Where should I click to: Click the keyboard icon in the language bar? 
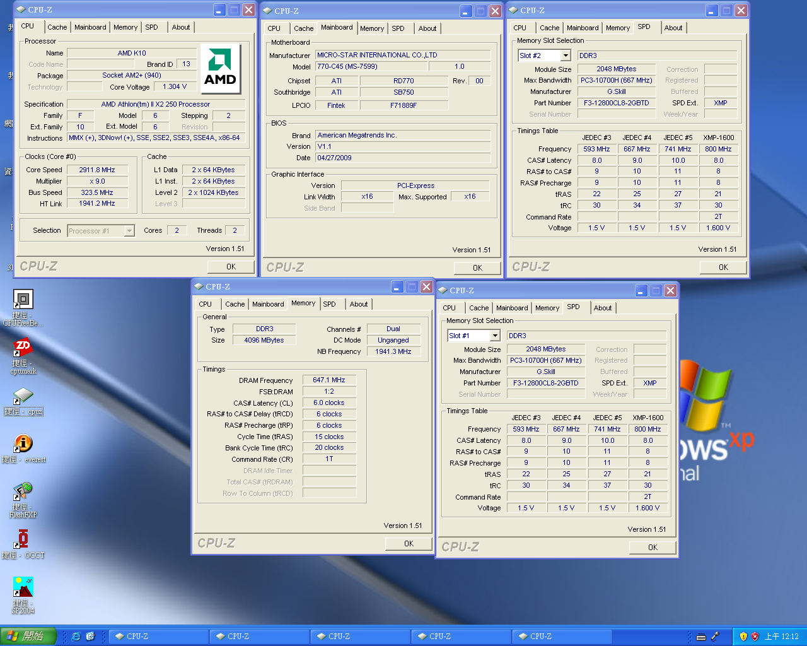701,637
